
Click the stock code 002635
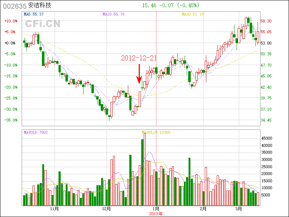(x=14, y=6)
